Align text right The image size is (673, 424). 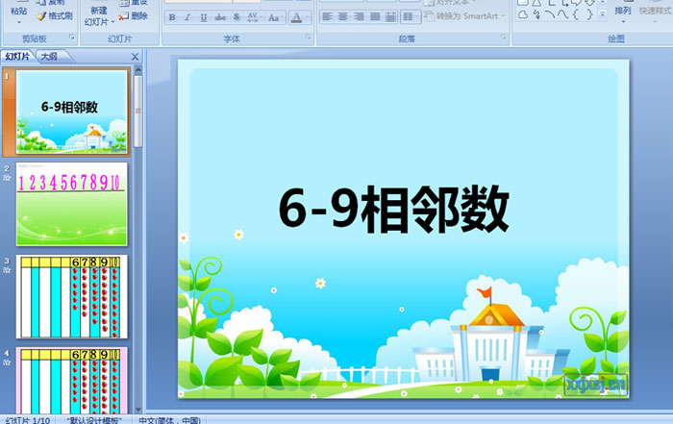click(x=359, y=16)
